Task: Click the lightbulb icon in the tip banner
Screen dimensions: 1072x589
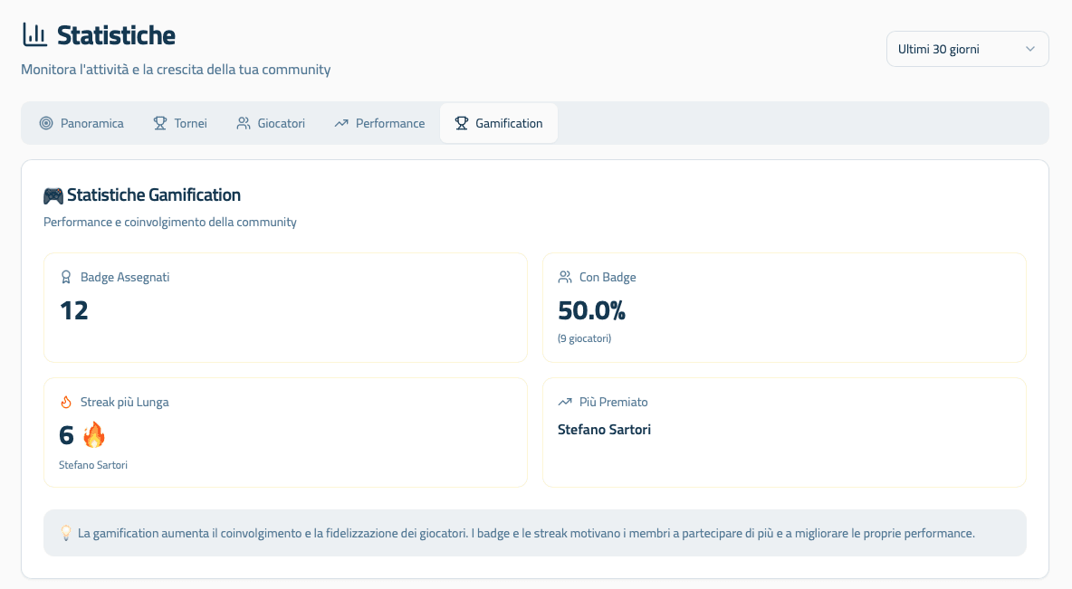Action: pyautogui.click(x=65, y=533)
